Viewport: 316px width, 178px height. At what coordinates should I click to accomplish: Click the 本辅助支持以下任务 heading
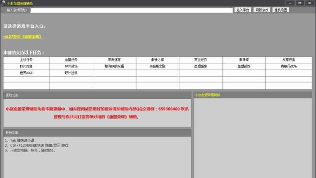pyautogui.click(x=24, y=52)
